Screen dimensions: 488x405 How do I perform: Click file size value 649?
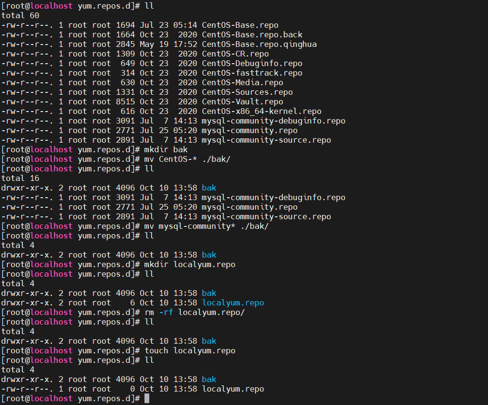click(x=128, y=64)
